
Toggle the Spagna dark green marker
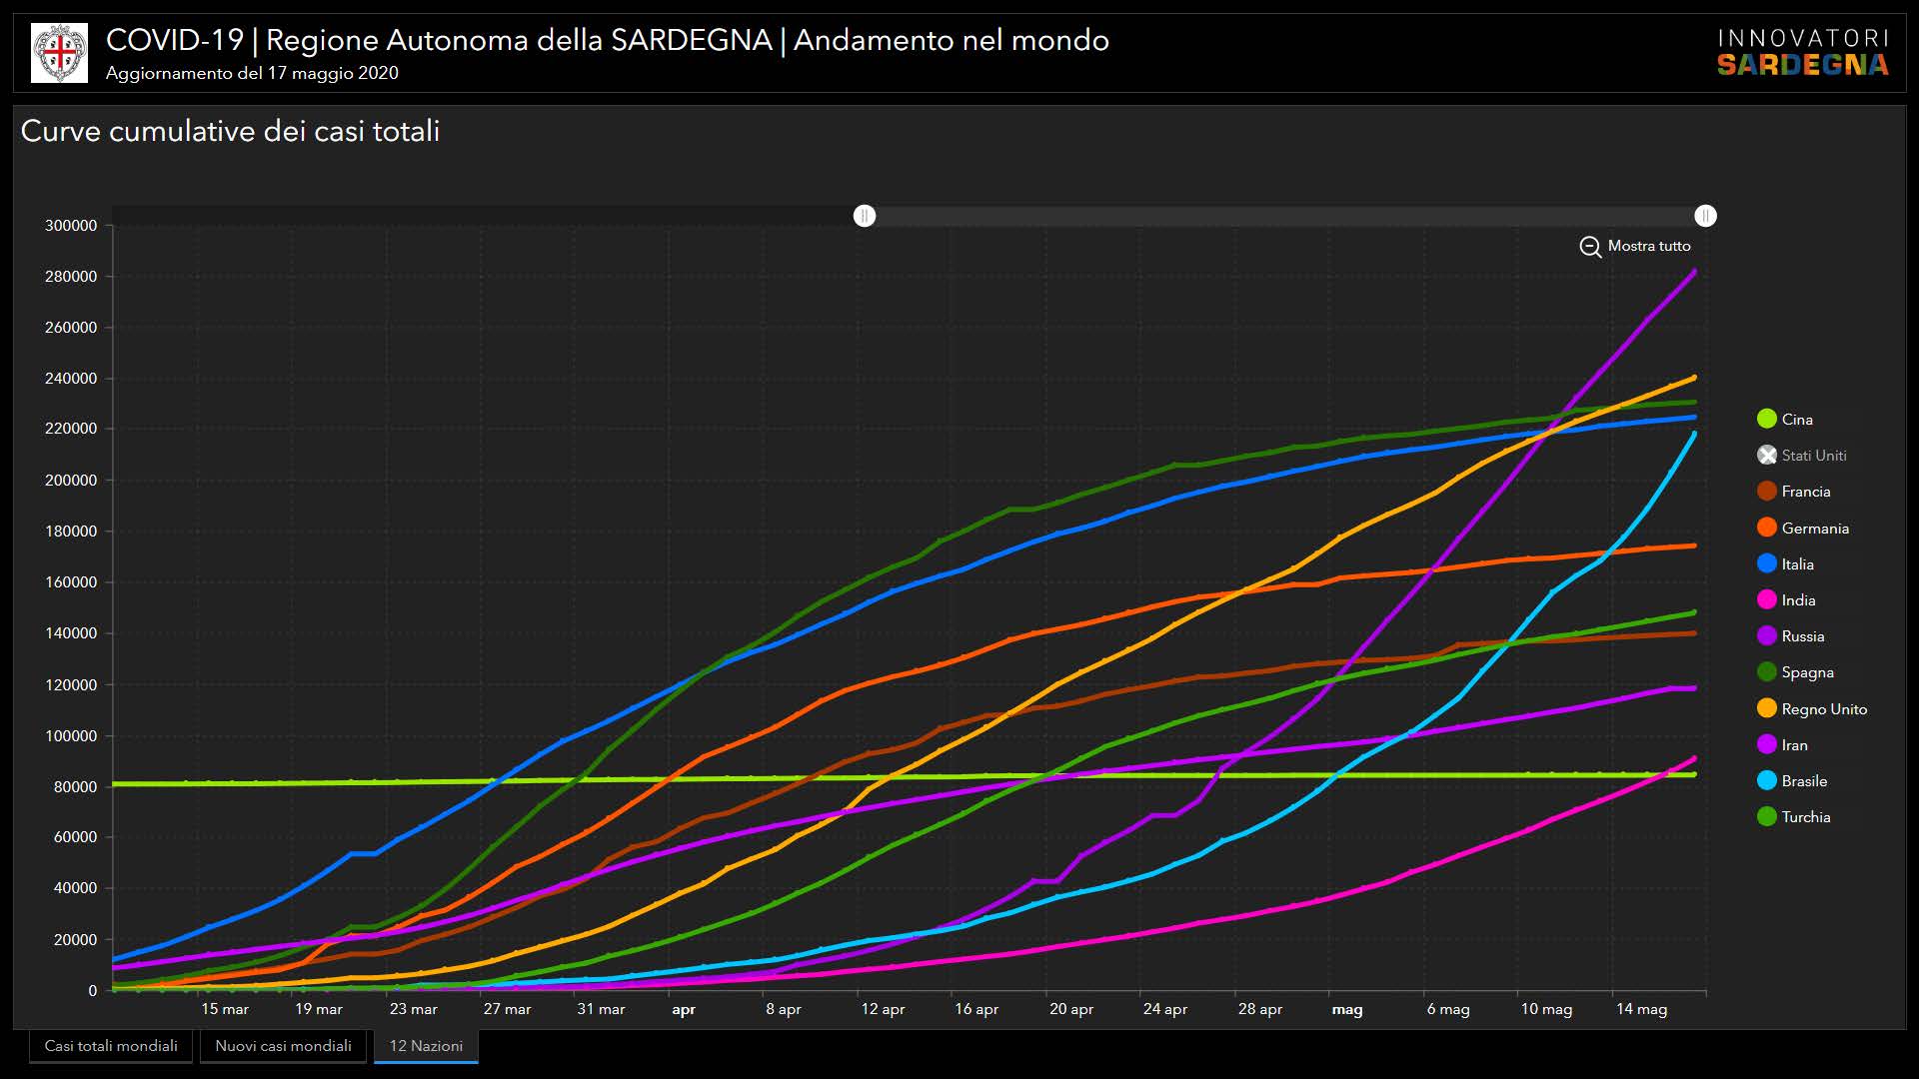click(1767, 672)
